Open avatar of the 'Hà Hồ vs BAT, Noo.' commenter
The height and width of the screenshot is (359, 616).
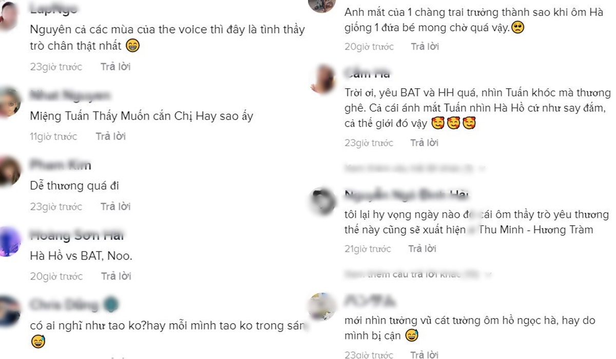point(9,242)
